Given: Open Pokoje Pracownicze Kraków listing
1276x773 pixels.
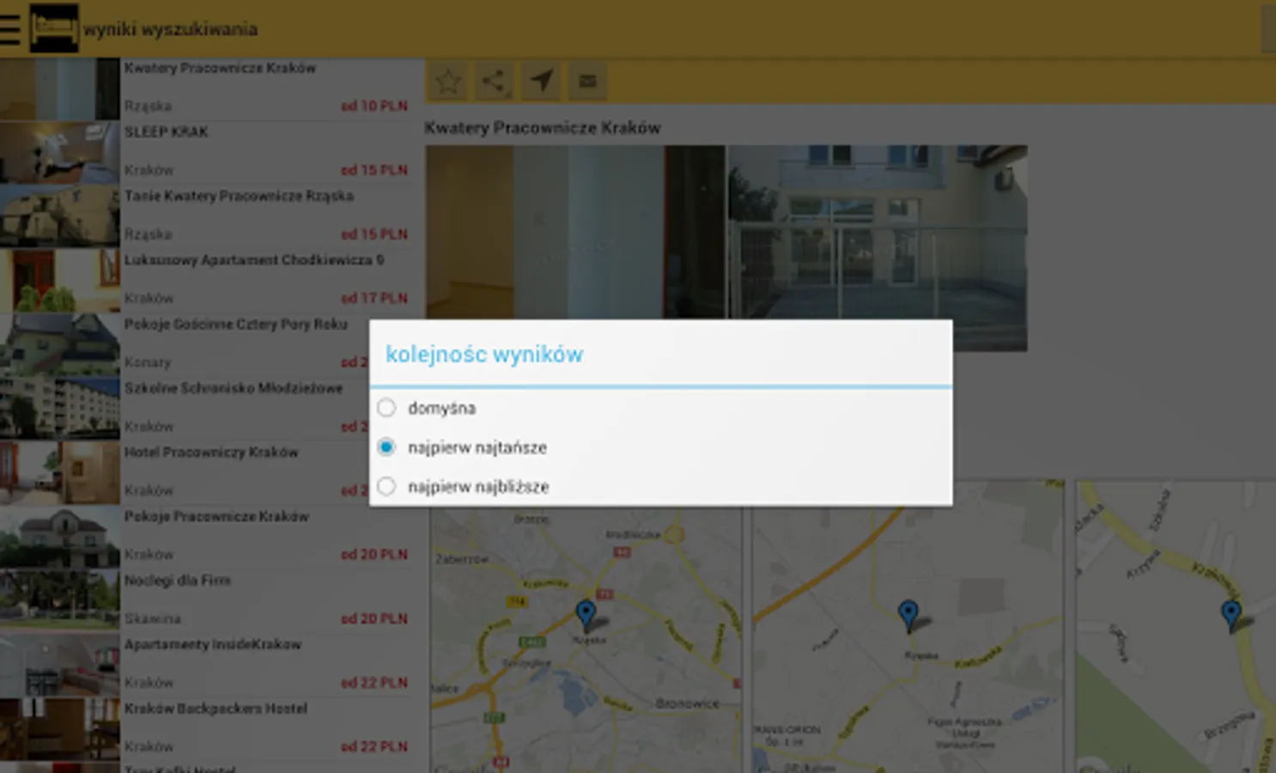Looking at the screenshot, I should [x=206, y=537].
